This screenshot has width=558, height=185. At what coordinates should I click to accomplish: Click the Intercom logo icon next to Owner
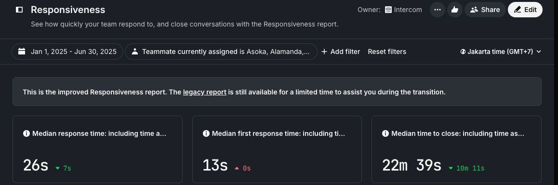[x=388, y=10]
